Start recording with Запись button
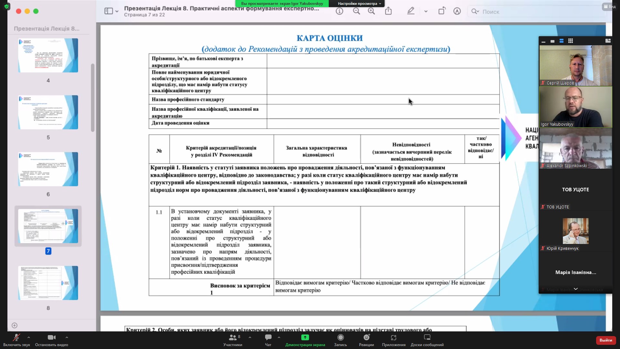 point(340,340)
